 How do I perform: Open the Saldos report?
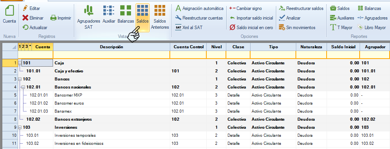pos(340,8)
